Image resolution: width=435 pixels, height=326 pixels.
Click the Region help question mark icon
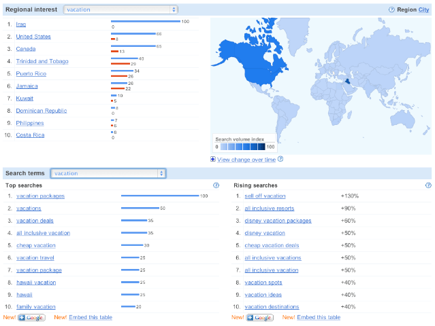pos(391,10)
